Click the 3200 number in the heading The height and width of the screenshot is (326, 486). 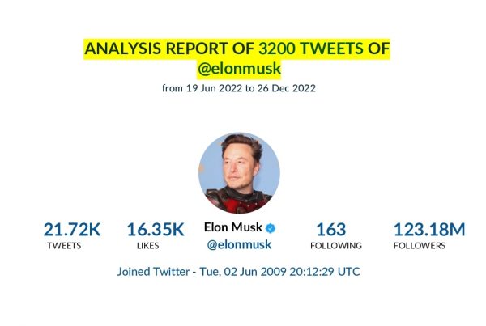[x=278, y=49]
